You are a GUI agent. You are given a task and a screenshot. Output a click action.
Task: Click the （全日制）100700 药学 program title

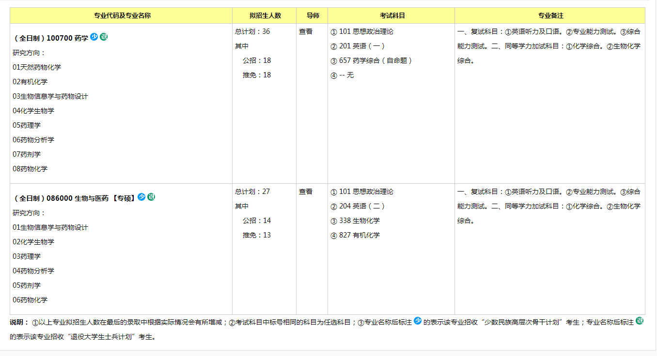pos(51,38)
